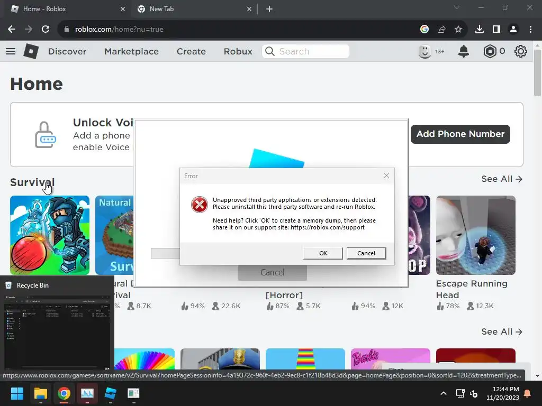Screen dimensions: 542x406
Task: Switch to the New Tab tab
Action: pyautogui.click(x=195, y=9)
